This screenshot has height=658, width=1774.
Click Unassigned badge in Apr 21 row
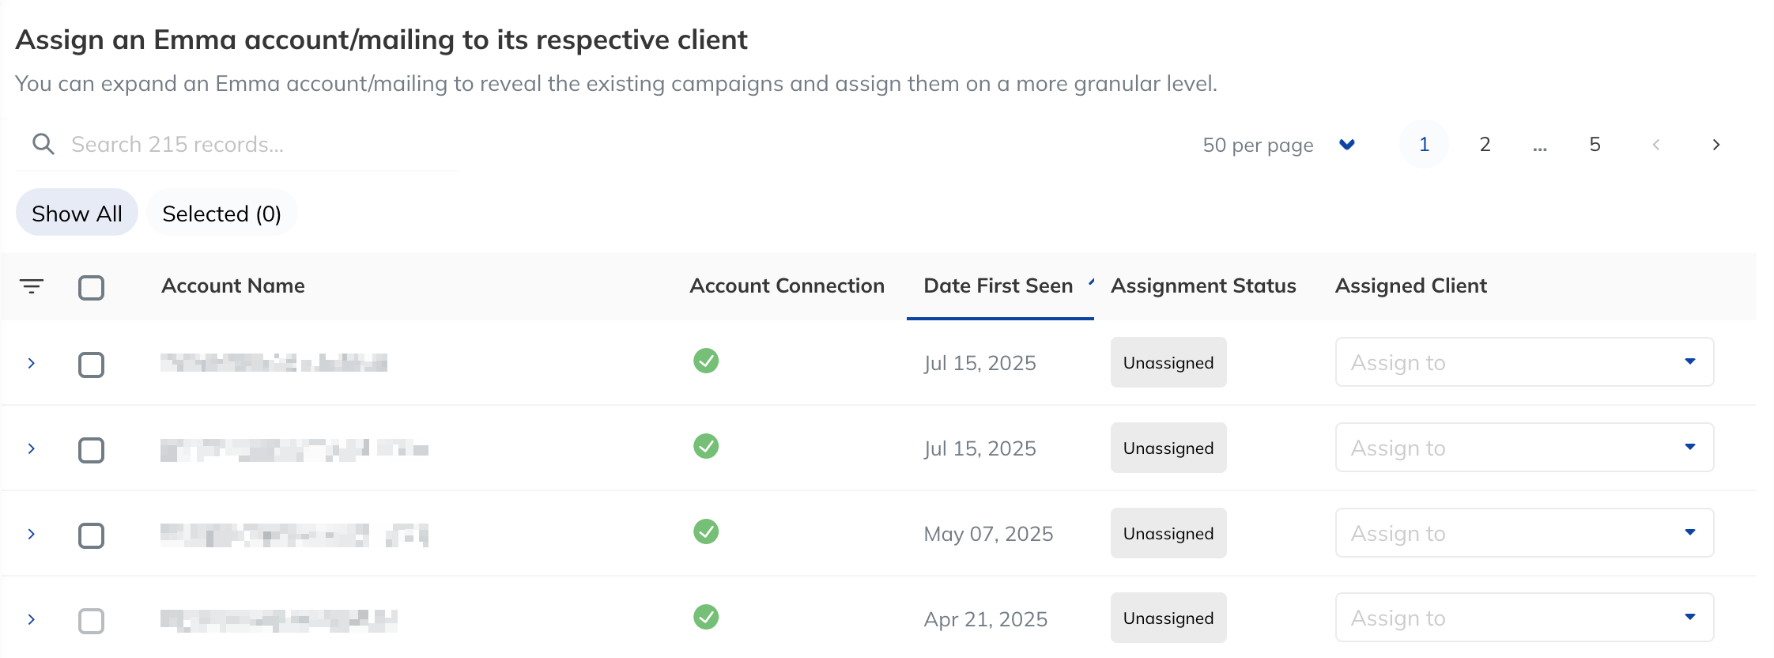point(1168,618)
